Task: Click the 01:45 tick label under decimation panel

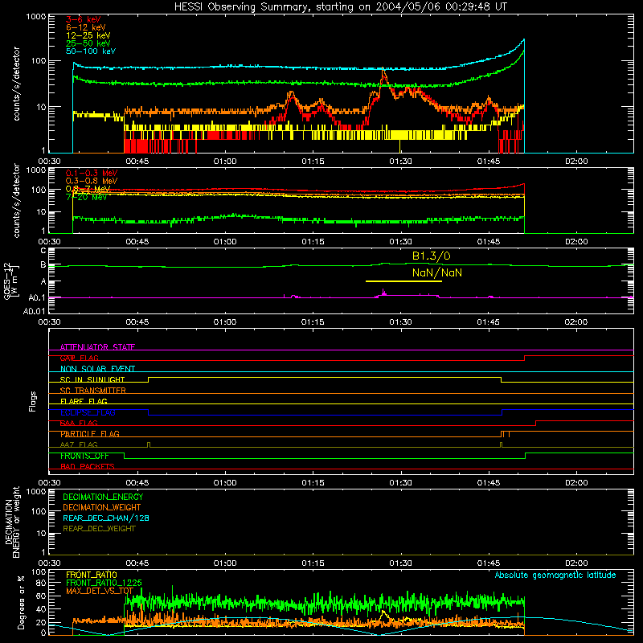Action: point(489,563)
